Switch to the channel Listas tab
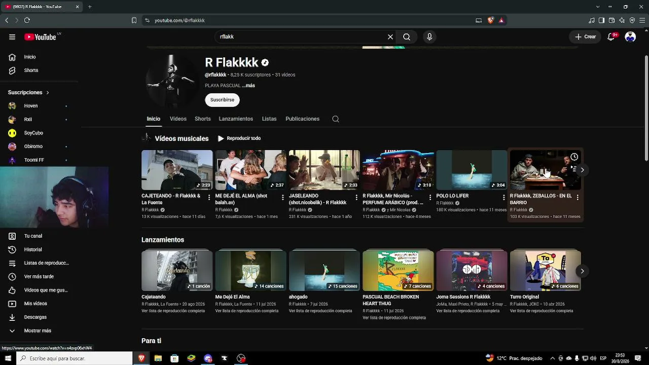649x365 pixels. (x=269, y=119)
